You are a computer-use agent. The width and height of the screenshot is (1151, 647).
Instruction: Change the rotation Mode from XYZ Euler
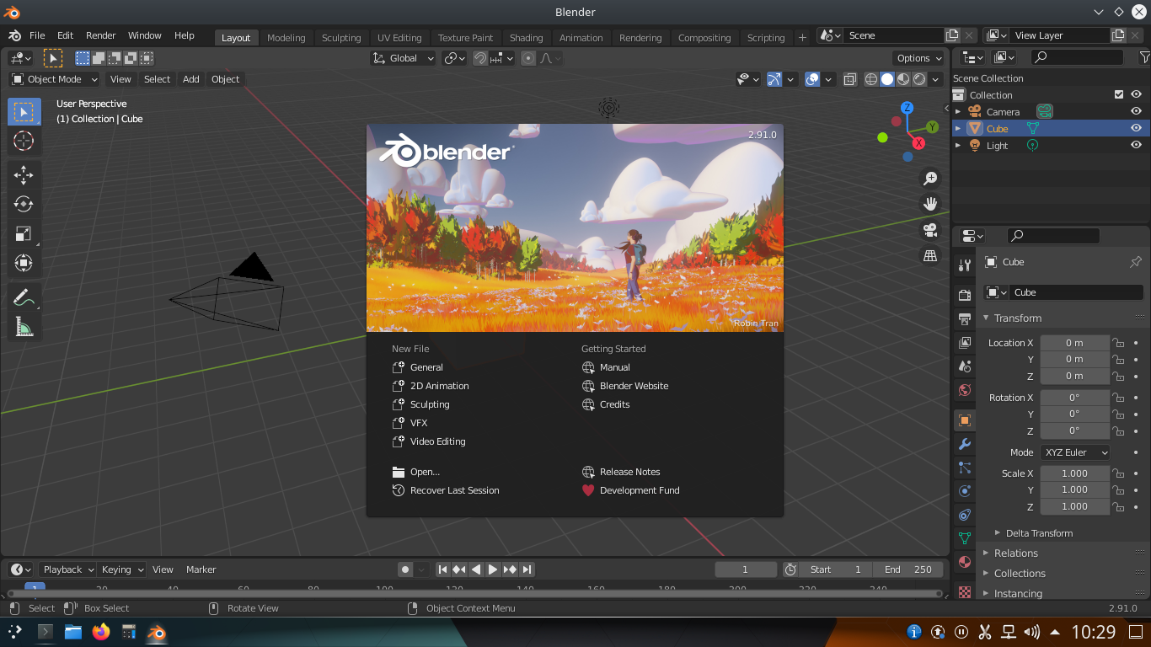1074,452
